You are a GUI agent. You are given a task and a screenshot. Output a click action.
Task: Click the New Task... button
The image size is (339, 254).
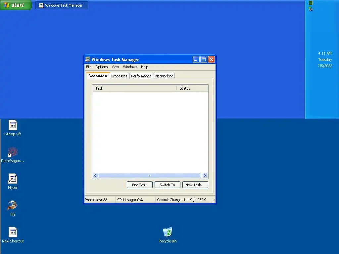[x=195, y=185]
